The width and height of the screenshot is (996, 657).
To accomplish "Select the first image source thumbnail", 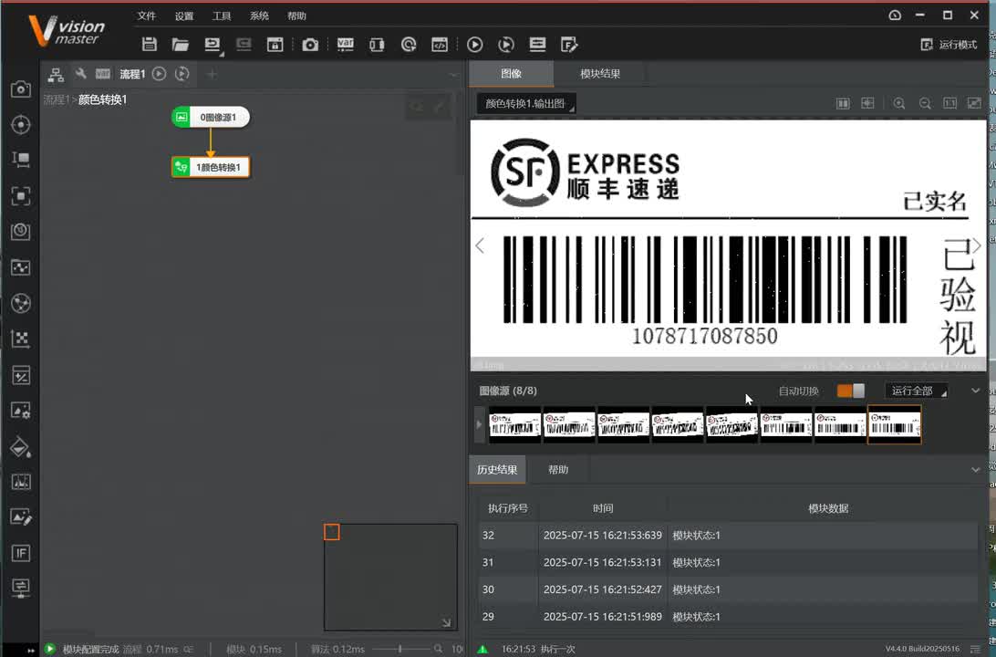I will pos(514,425).
